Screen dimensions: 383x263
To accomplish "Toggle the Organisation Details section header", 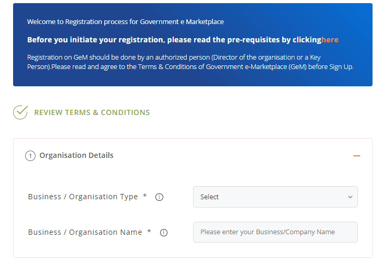I will click(x=76, y=155).
